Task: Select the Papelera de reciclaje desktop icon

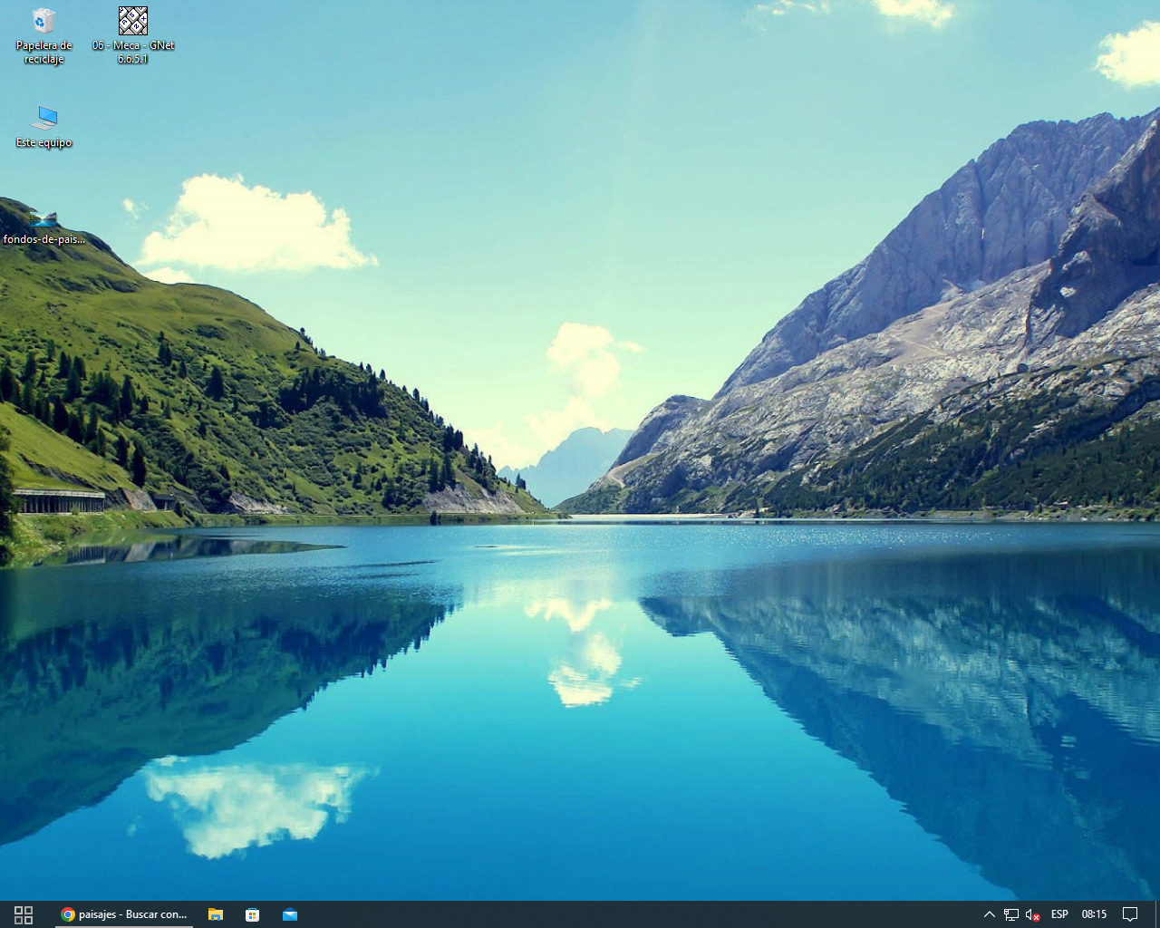Action: [x=43, y=21]
